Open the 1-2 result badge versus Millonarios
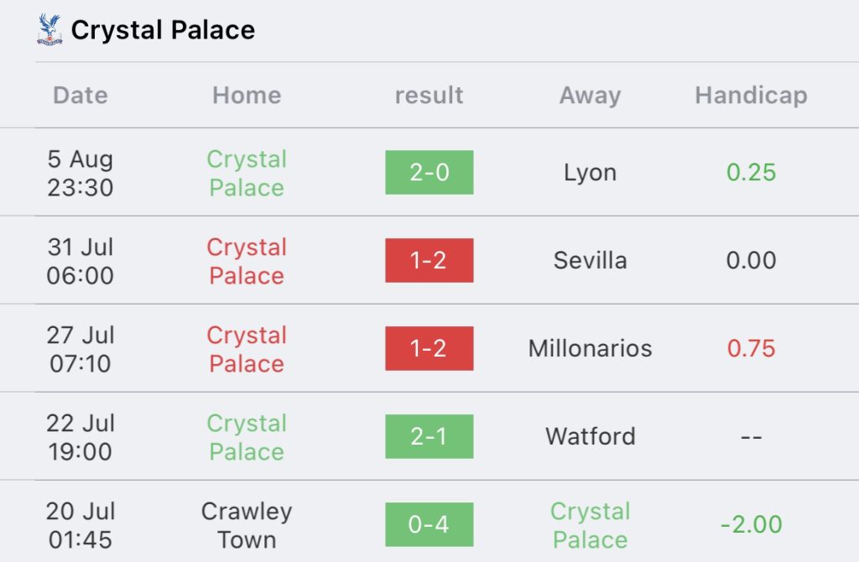859x562 pixels. (x=429, y=348)
